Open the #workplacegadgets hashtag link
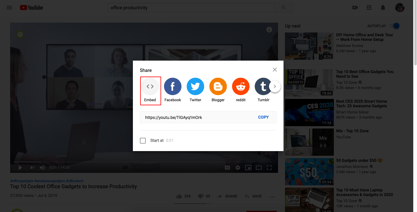Viewport: 417px width, 212px height. tap(50, 181)
